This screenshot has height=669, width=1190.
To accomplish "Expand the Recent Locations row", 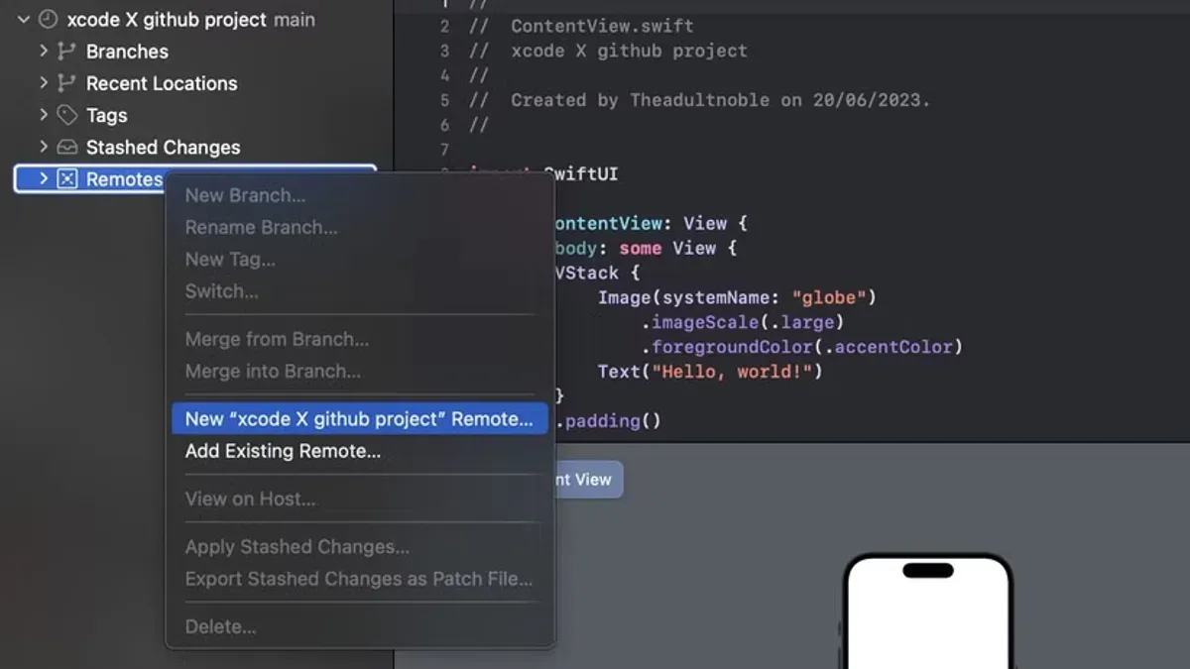I will point(44,82).
